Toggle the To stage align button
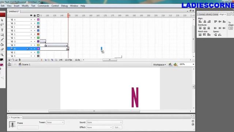This screenshot has width=234, height=132. click(x=231, y=28)
